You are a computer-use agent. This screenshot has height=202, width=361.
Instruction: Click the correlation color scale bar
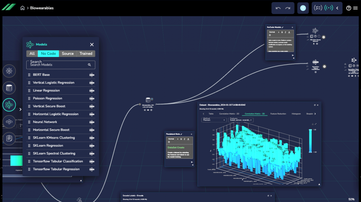point(310,141)
